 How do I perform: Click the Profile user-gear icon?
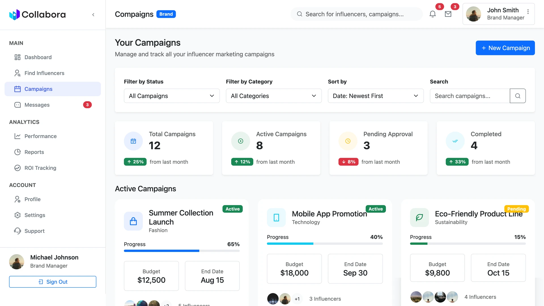click(18, 199)
